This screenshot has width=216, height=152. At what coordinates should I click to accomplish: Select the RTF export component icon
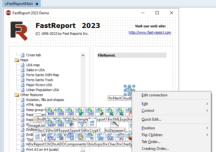50,137
